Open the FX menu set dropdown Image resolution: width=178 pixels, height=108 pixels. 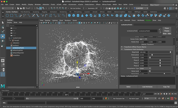click(8, 8)
